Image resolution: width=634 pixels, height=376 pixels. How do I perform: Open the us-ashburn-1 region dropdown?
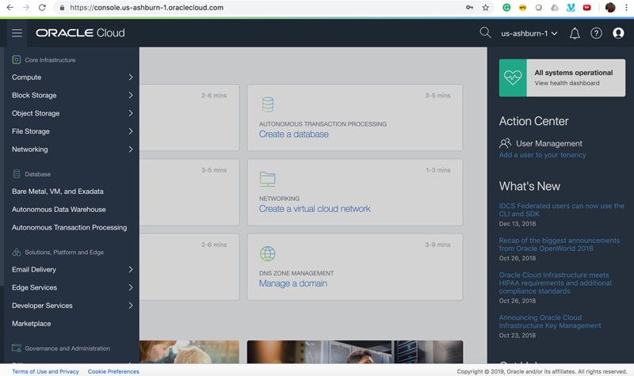pos(529,33)
